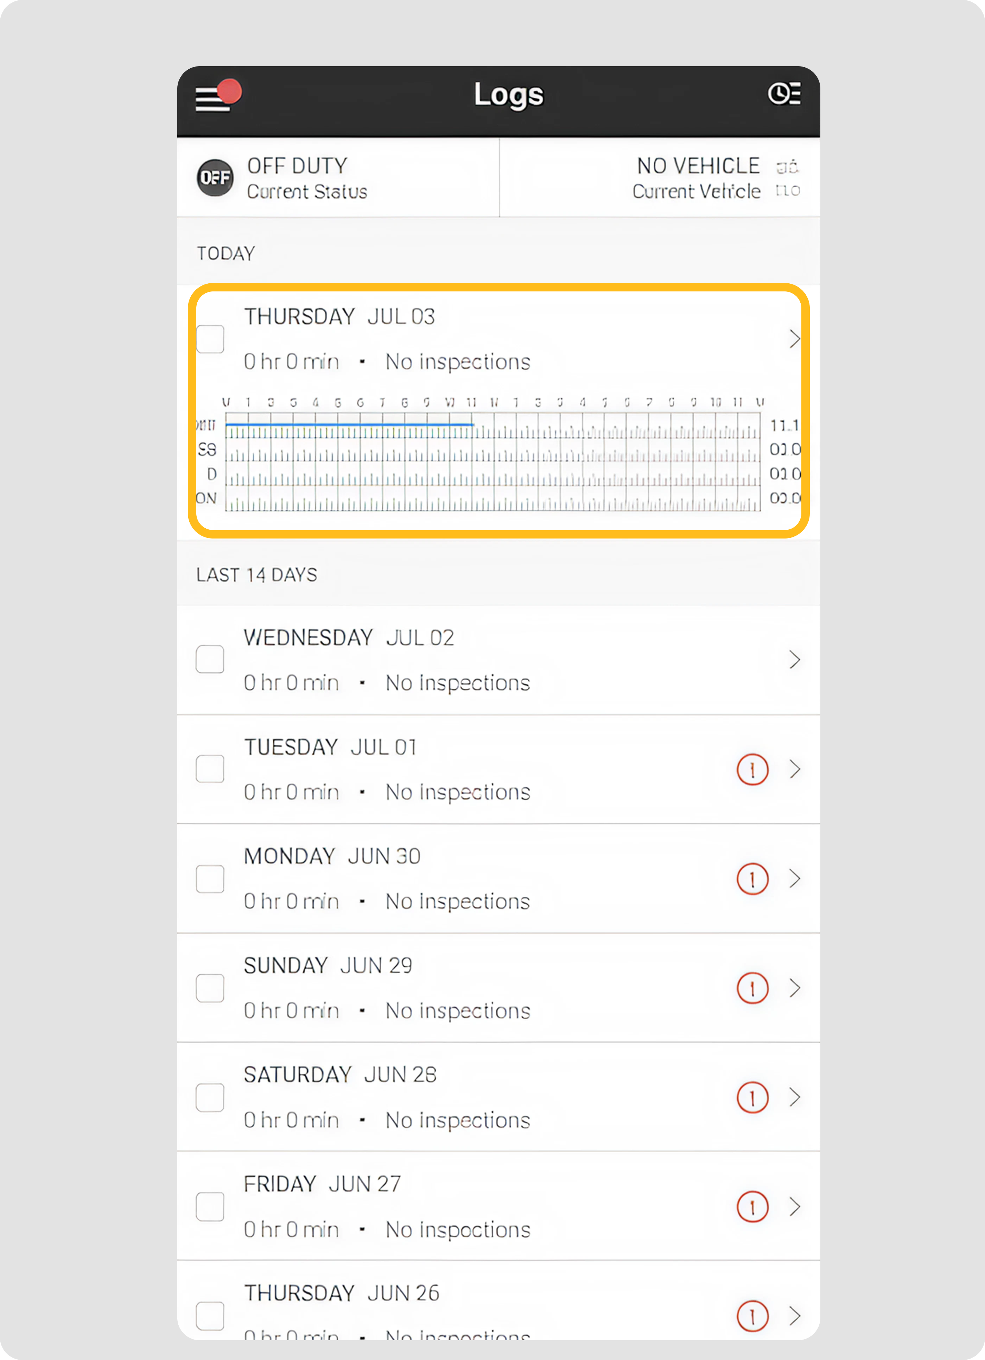Check the Thursday Jul 03 log checkbox
Screen dimensions: 985x1360
(210, 339)
